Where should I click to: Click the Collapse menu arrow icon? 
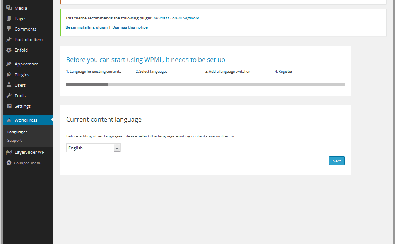tap(9, 163)
